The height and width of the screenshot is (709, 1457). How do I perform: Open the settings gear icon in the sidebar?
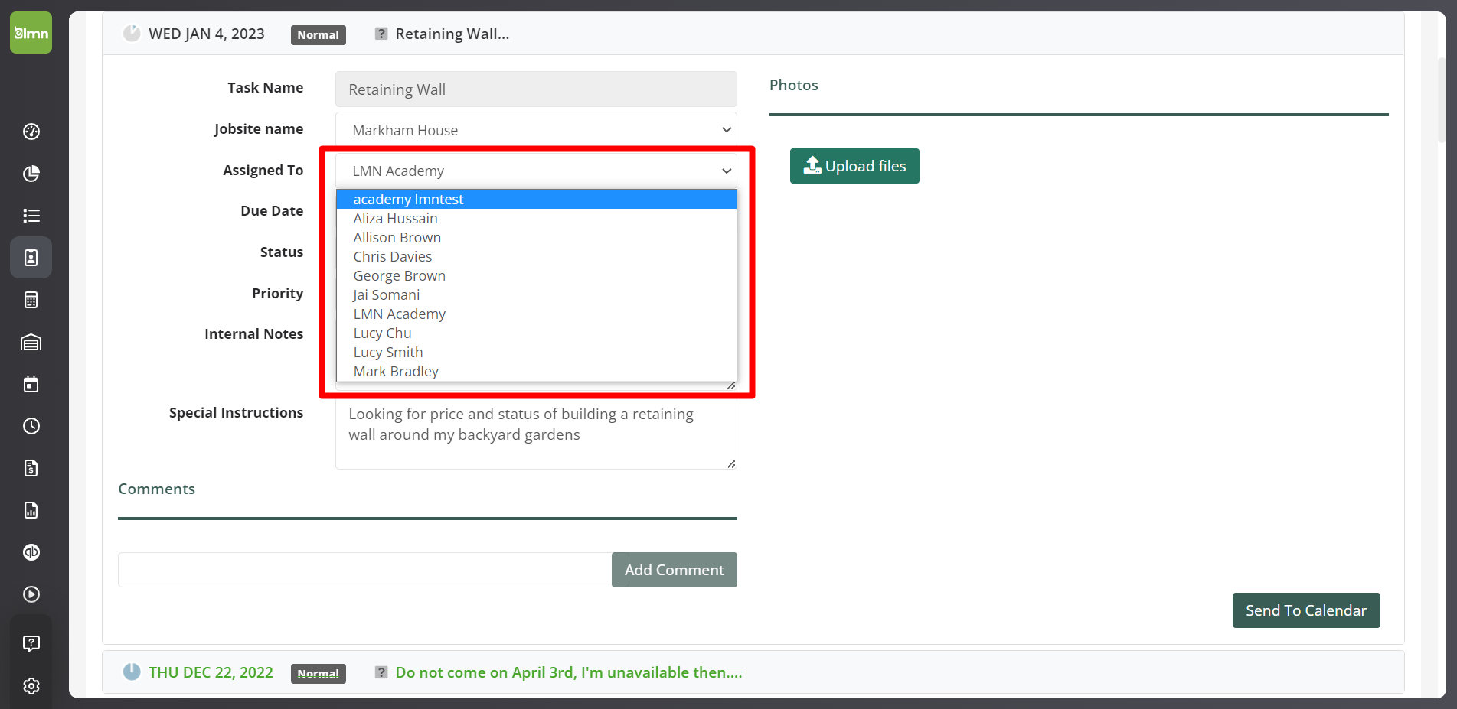point(31,686)
